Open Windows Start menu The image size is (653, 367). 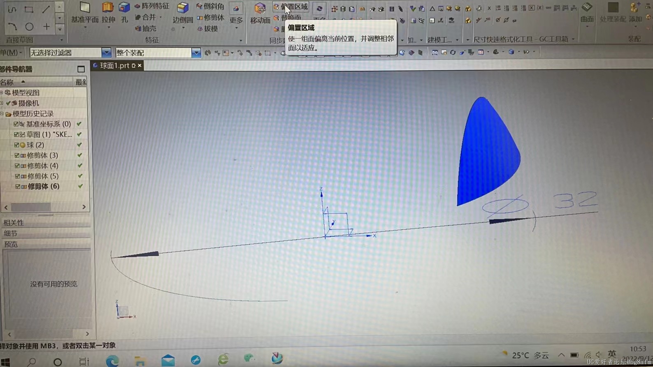(5, 361)
